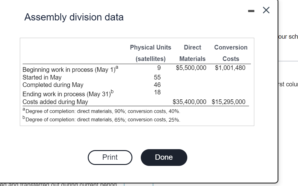This screenshot has width=298, height=186.
Task: Click the Direct Materials column header
Action: click(192, 53)
